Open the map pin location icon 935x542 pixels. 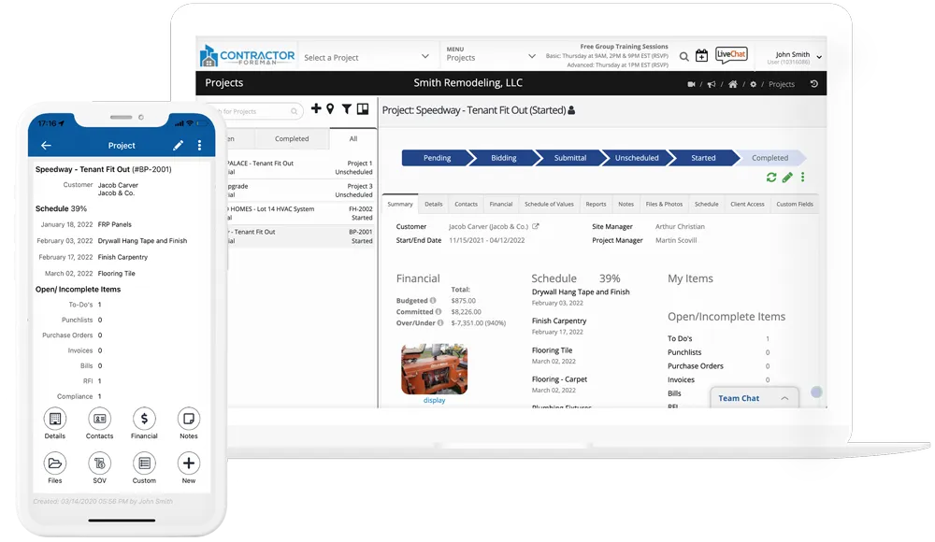coord(330,108)
